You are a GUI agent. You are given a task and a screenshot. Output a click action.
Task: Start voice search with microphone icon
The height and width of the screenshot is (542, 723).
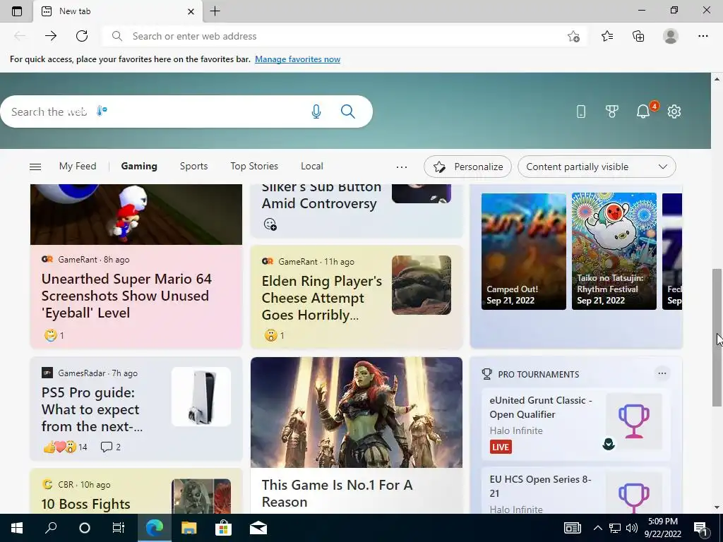click(x=316, y=112)
